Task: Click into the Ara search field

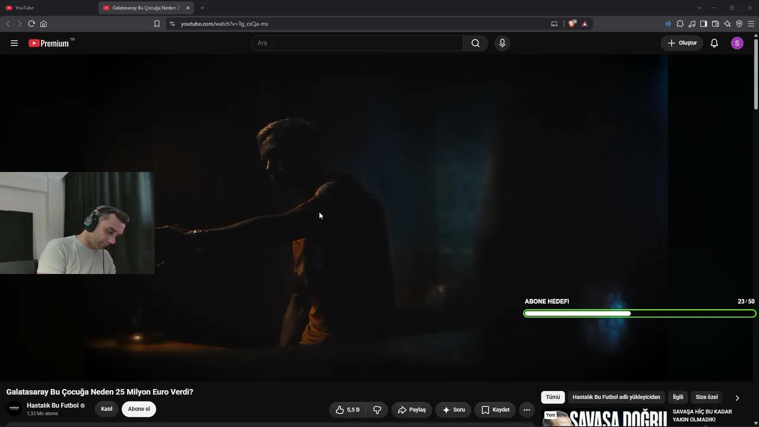Action: point(357,43)
